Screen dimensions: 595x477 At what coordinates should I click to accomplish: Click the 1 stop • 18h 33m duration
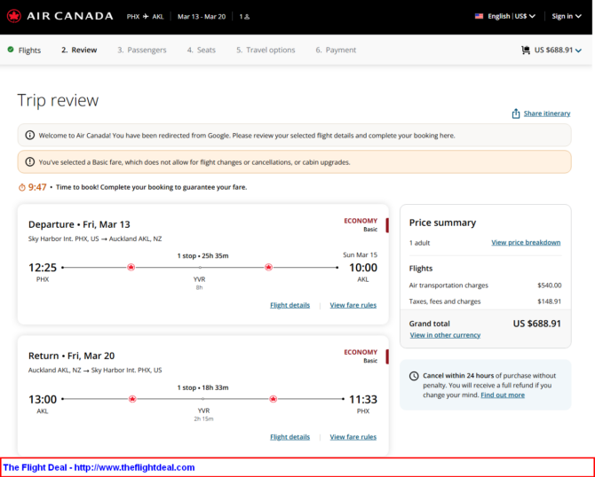(203, 387)
